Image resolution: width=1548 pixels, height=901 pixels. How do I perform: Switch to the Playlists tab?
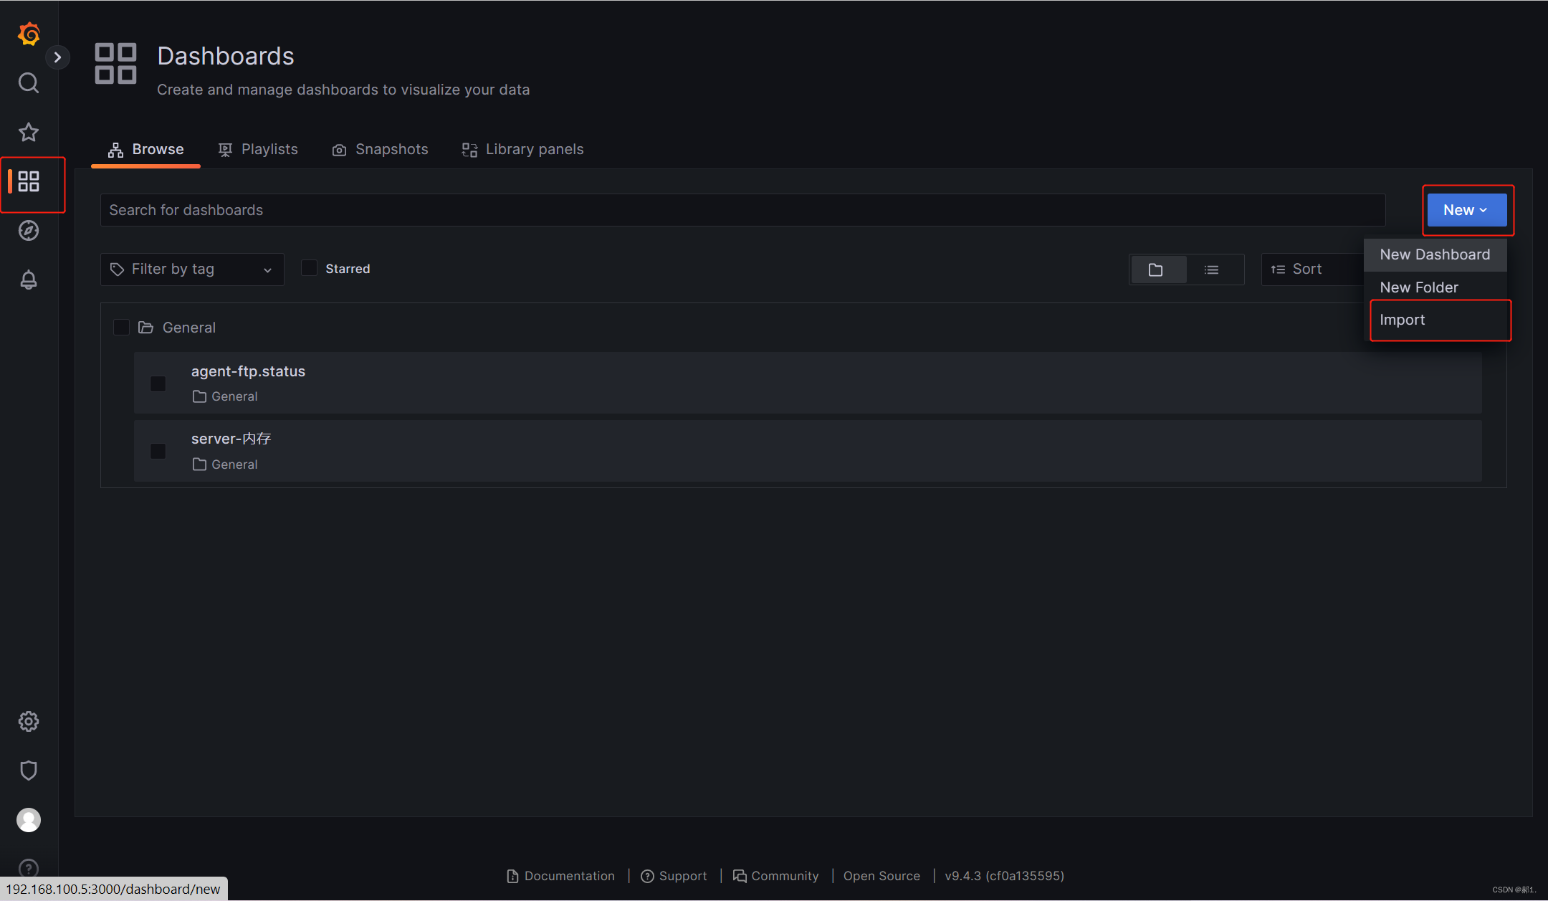point(258,149)
